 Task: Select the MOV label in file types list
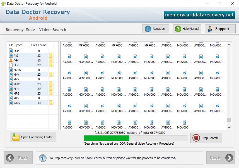[x=16, y=84]
